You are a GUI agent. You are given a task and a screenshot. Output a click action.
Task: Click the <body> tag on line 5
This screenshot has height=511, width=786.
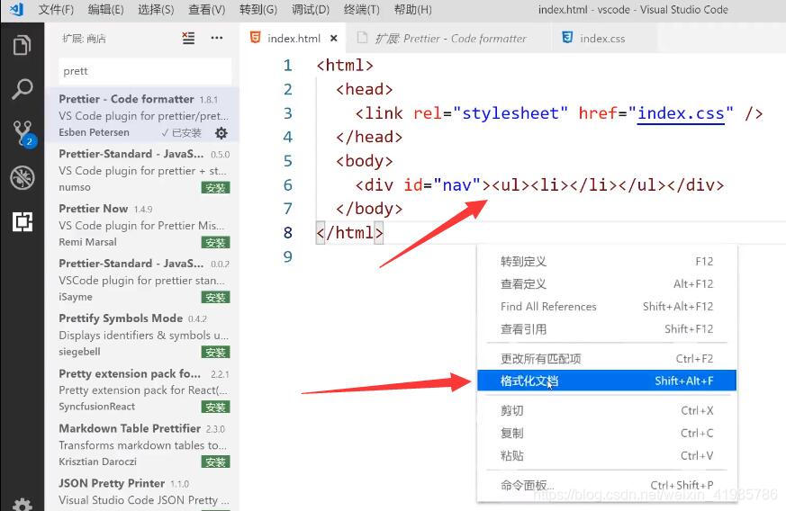tap(365, 161)
